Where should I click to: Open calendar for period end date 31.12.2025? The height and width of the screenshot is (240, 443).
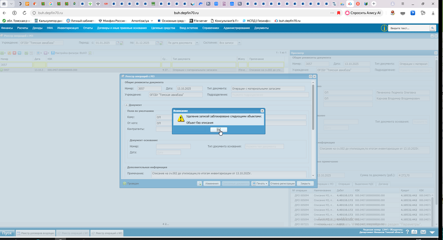[157, 43]
